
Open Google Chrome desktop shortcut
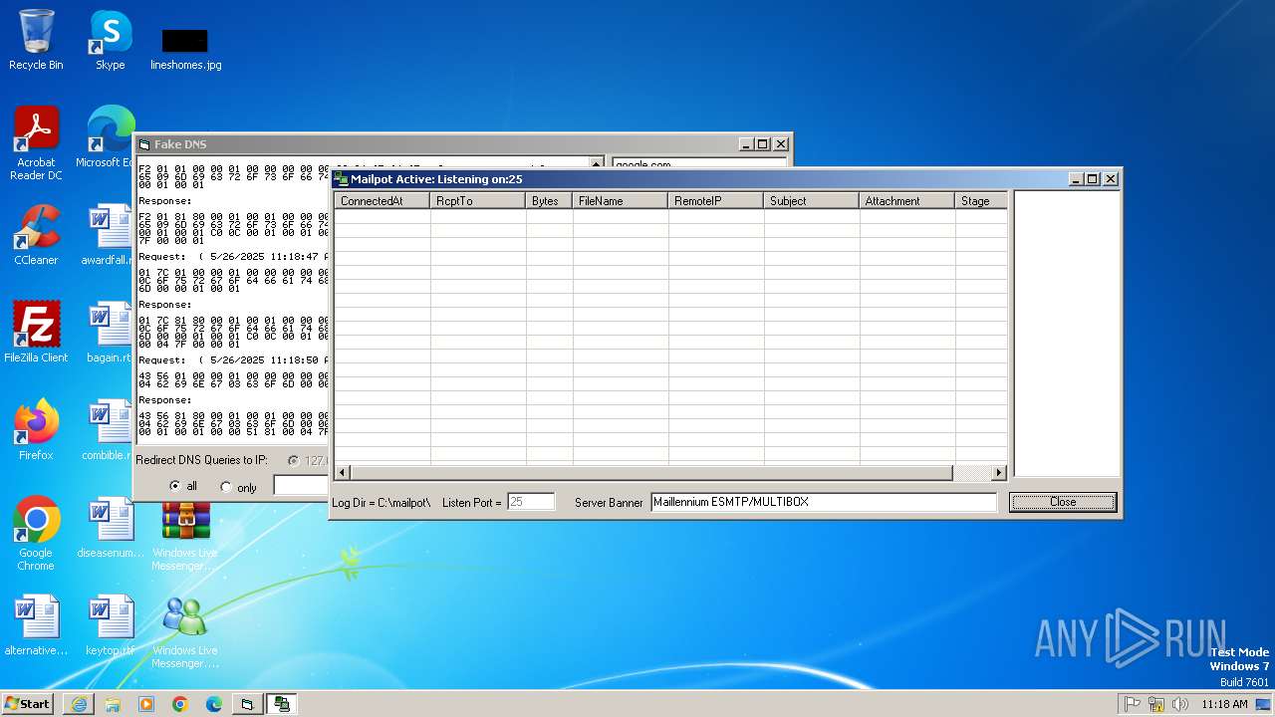point(36,533)
